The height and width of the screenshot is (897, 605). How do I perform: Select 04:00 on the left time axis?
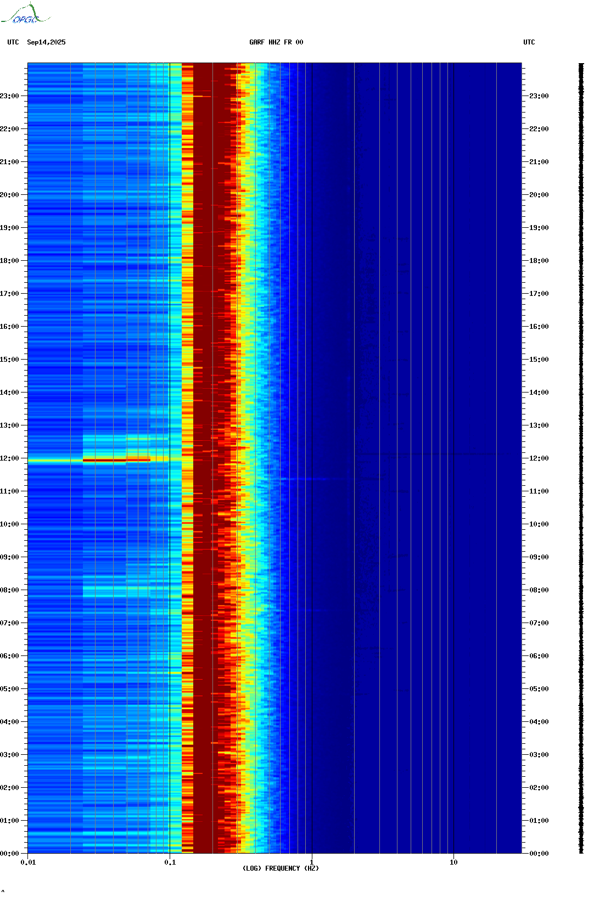pyautogui.click(x=9, y=722)
